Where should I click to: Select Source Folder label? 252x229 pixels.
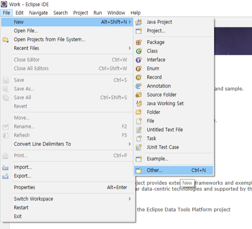click(x=162, y=95)
